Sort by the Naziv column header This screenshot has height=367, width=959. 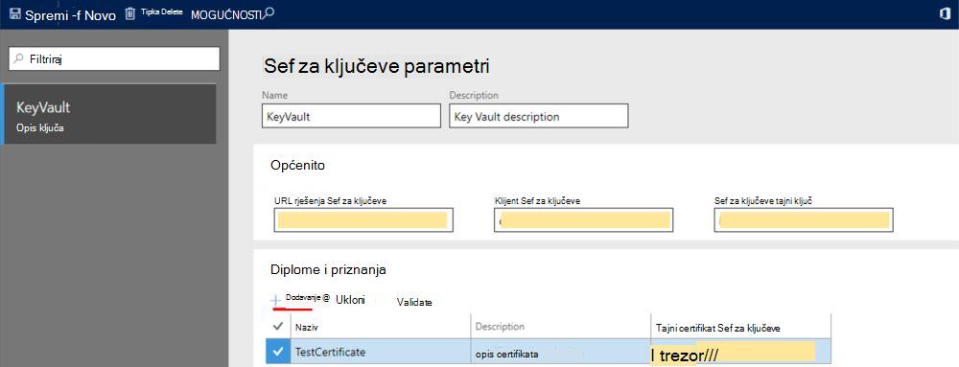pyautogui.click(x=381, y=328)
